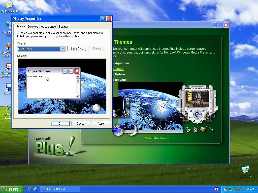258x193 pixels.
Task: Click the Microsoft J# 2005 desktop icon
Action: click(6, 71)
